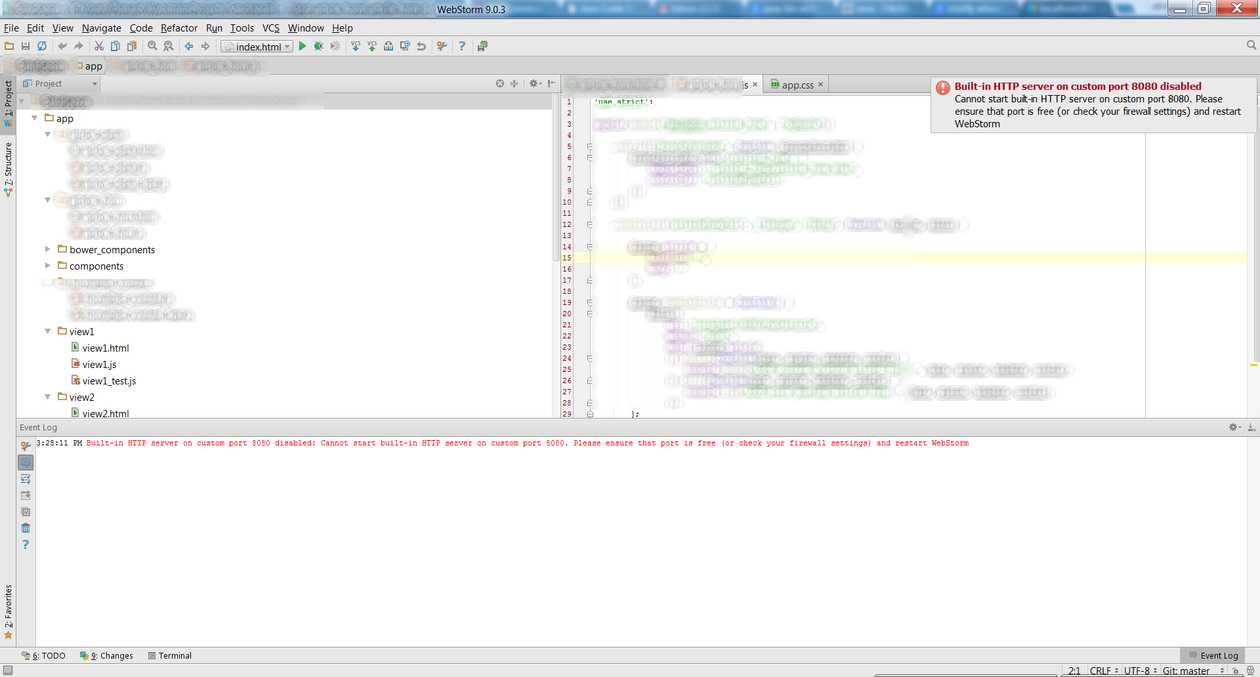
Task: Open the index.html run configuration dropdown
Action: 257,47
